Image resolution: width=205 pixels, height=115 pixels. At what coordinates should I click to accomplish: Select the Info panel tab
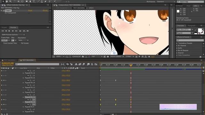coord(196,6)
